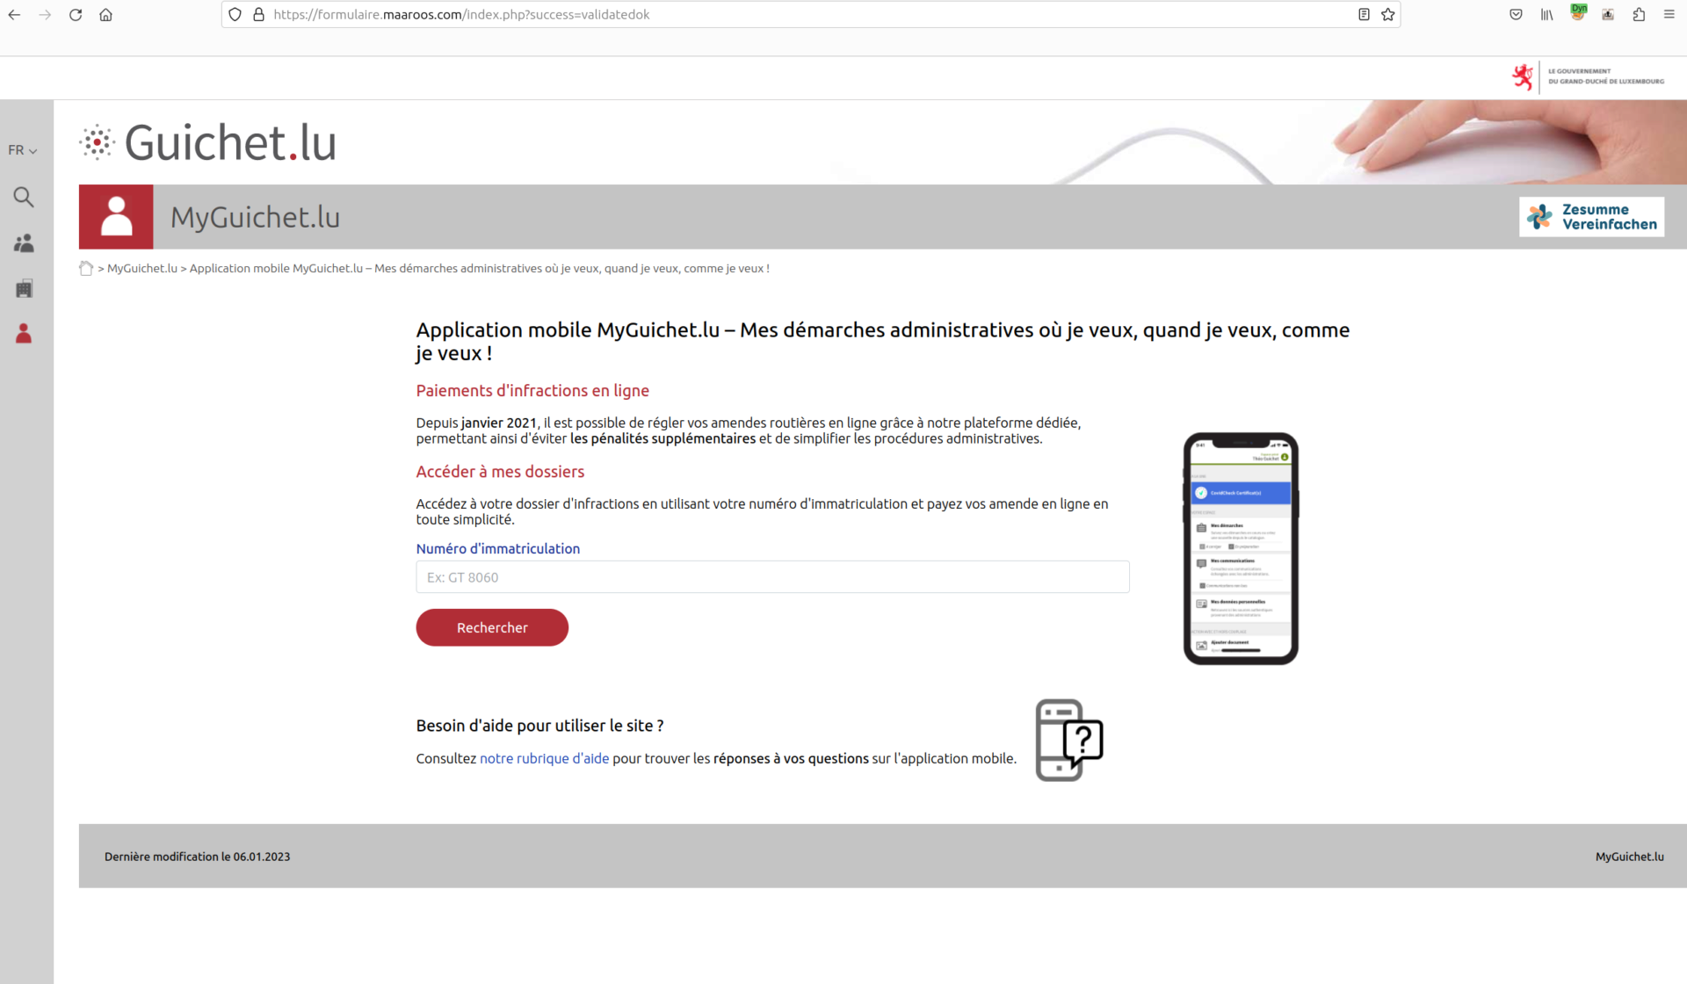Open the Pocket save icon
The image size is (1687, 984).
(x=1516, y=15)
